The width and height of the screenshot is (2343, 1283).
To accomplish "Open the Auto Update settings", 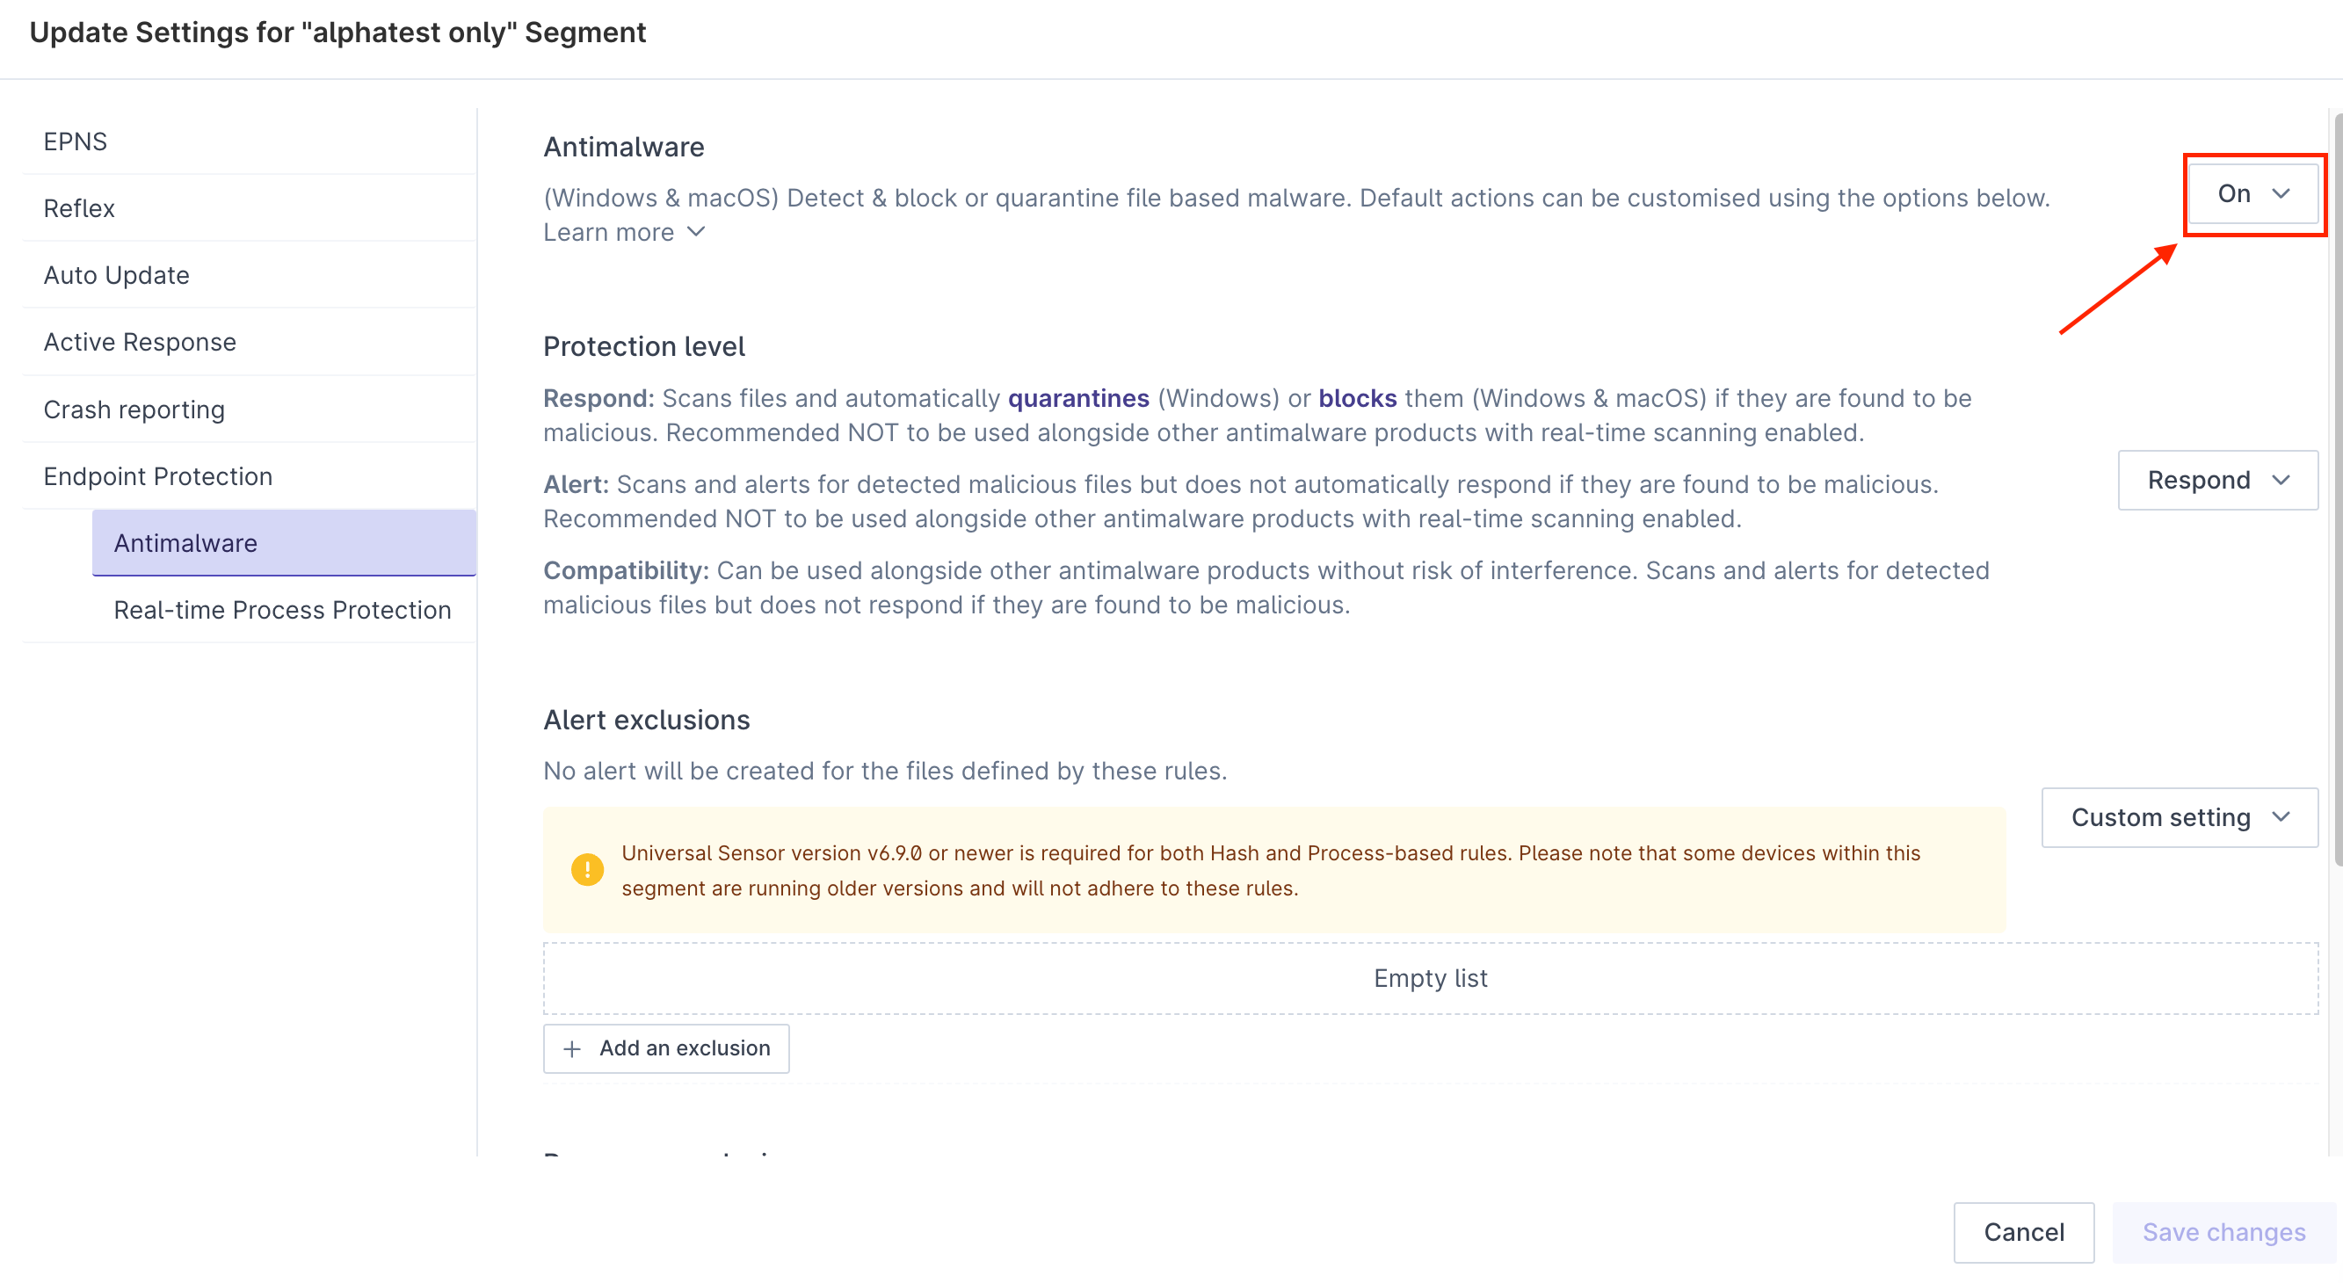I will click(250, 276).
